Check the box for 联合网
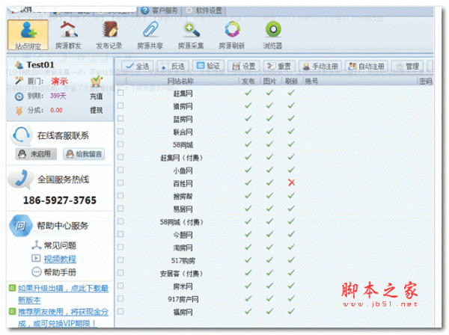 tap(120, 132)
